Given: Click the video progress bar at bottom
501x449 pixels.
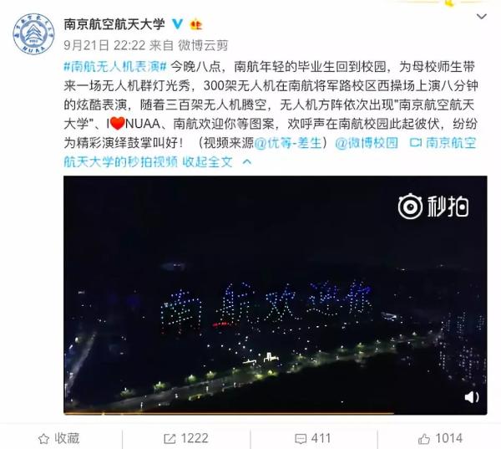Looking at the screenshot, I should [x=276, y=413].
